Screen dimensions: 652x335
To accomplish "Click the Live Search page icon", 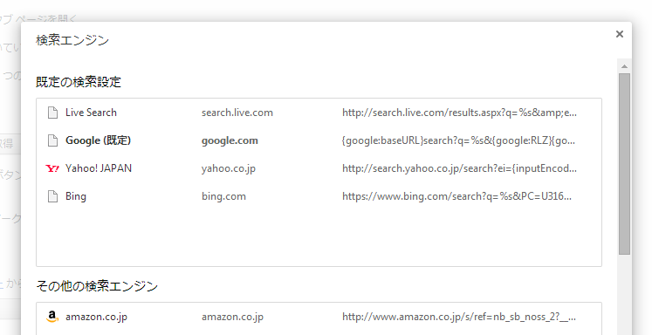I will click(52, 113).
